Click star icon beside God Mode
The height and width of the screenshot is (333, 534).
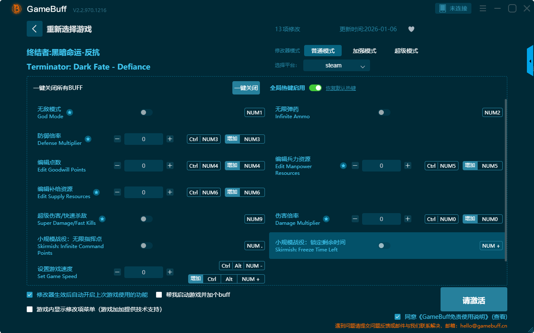[x=70, y=112]
